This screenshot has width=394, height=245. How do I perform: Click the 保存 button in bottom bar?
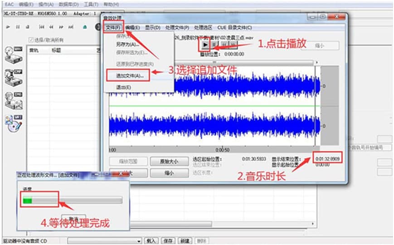[168, 241]
